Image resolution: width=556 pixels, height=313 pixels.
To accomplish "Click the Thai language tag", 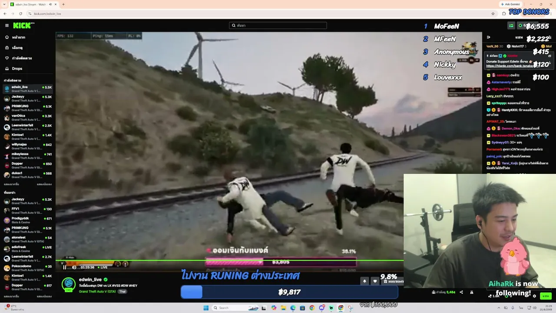I will click(122, 291).
